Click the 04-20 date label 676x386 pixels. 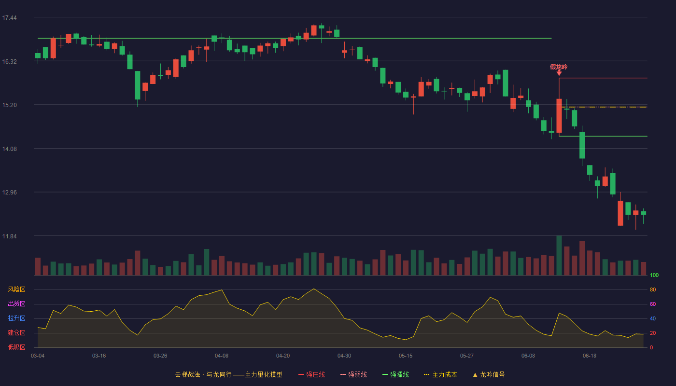coord(283,356)
